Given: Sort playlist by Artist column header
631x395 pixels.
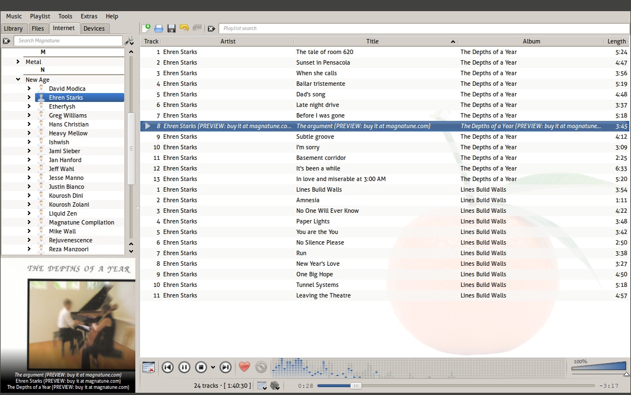Looking at the screenshot, I should [x=228, y=41].
